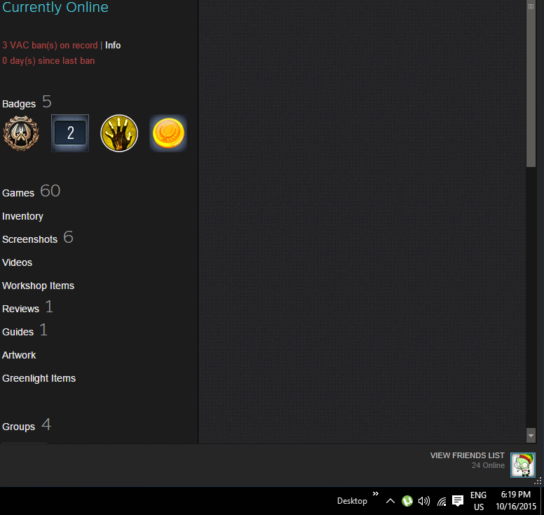This screenshot has width=544, height=515.
Task: Open the CS:GO service medal badge
Action: 21,133
